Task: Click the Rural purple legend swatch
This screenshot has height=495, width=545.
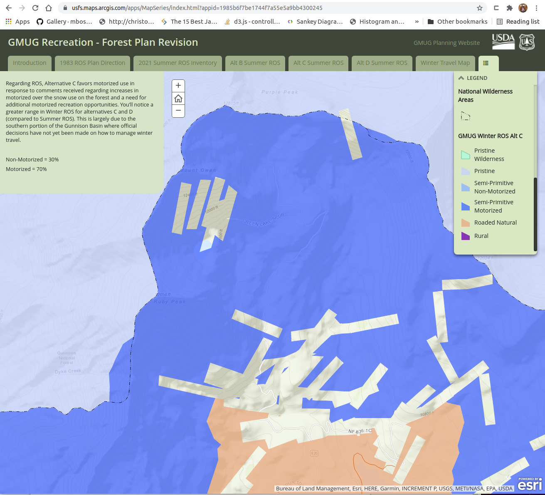Action: pos(466,236)
